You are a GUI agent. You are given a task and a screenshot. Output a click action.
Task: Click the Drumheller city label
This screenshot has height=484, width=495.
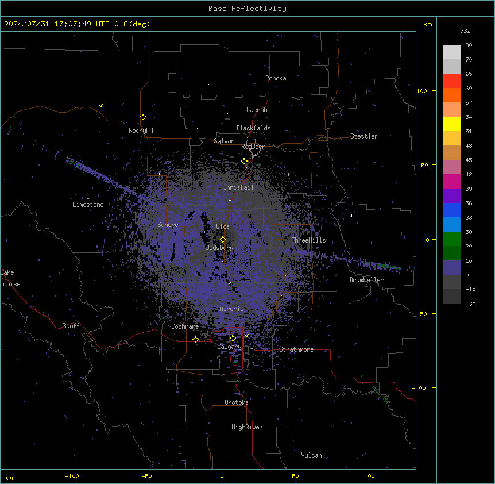[x=366, y=280]
